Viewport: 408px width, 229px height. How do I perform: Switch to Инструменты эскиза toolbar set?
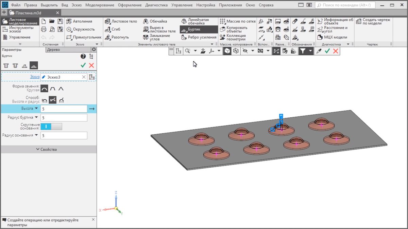pos(20,29)
